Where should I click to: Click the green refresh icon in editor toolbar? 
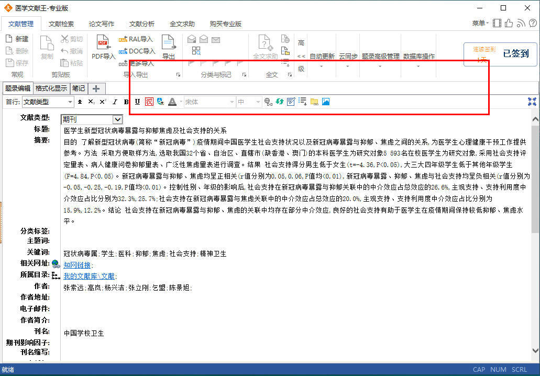(280, 102)
